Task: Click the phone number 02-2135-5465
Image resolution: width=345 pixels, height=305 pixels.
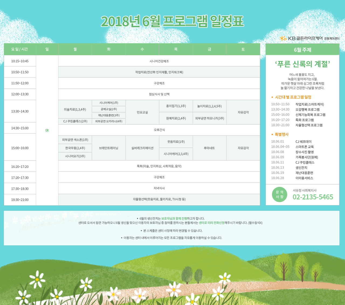Action: [313, 197]
